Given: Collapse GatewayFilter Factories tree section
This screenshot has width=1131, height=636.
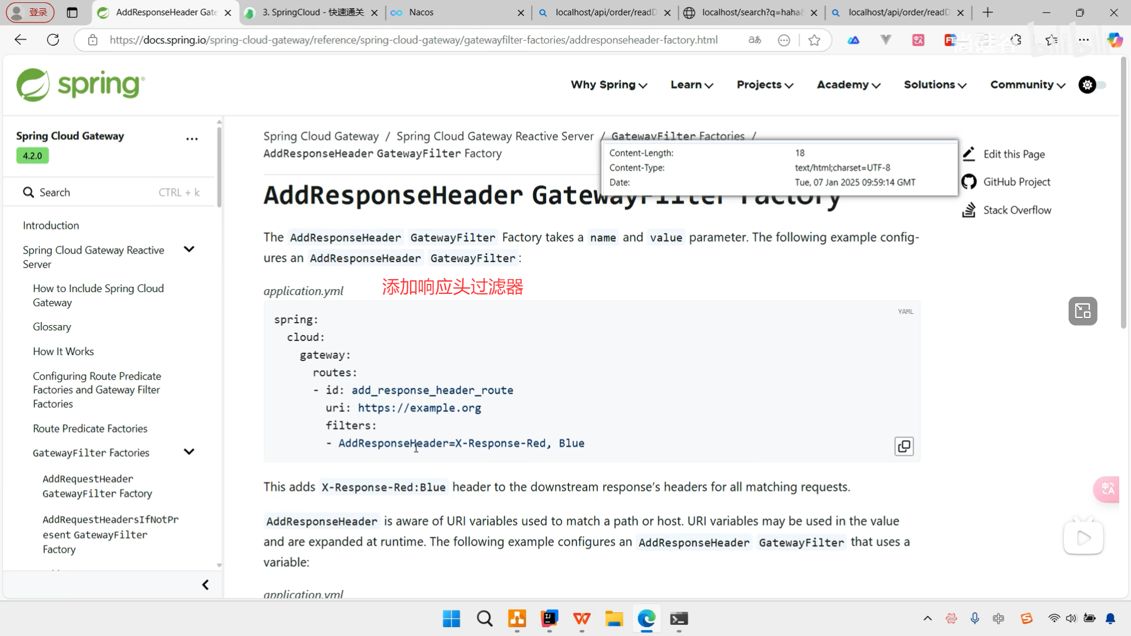Looking at the screenshot, I should tap(189, 452).
